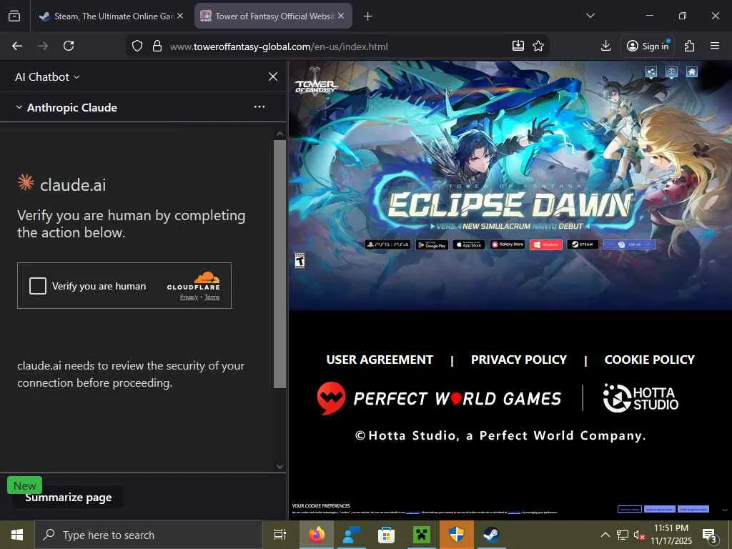Image resolution: width=732 pixels, height=549 pixels.
Task: Close the AI Chatbot sidebar
Action: [x=273, y=76]
